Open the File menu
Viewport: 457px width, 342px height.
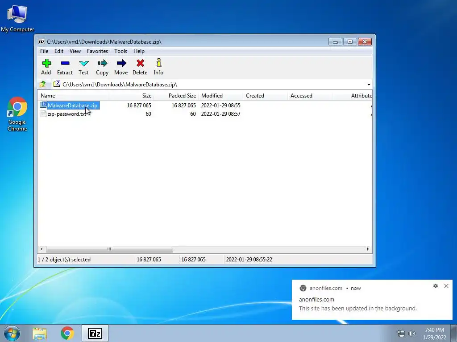point(44,51)
